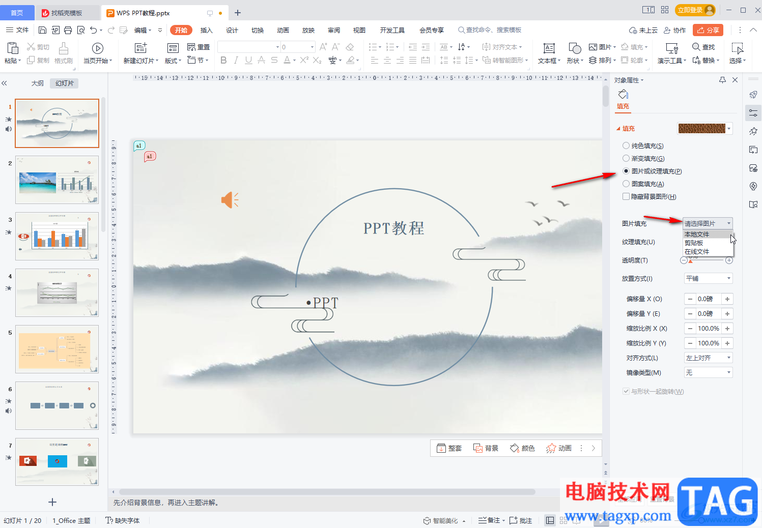Click the Shapes icon
762x528 pixels.
pyautogui.click(x=575, y=48)
